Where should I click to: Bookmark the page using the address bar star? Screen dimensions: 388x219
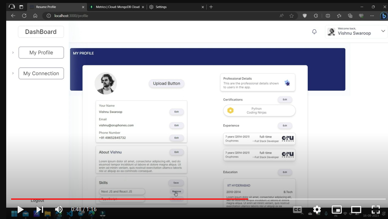click(x=291, y=15)
